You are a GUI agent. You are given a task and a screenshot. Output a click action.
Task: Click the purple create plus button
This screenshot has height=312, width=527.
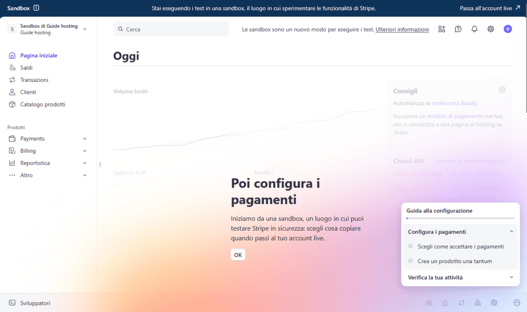[507, 29]
